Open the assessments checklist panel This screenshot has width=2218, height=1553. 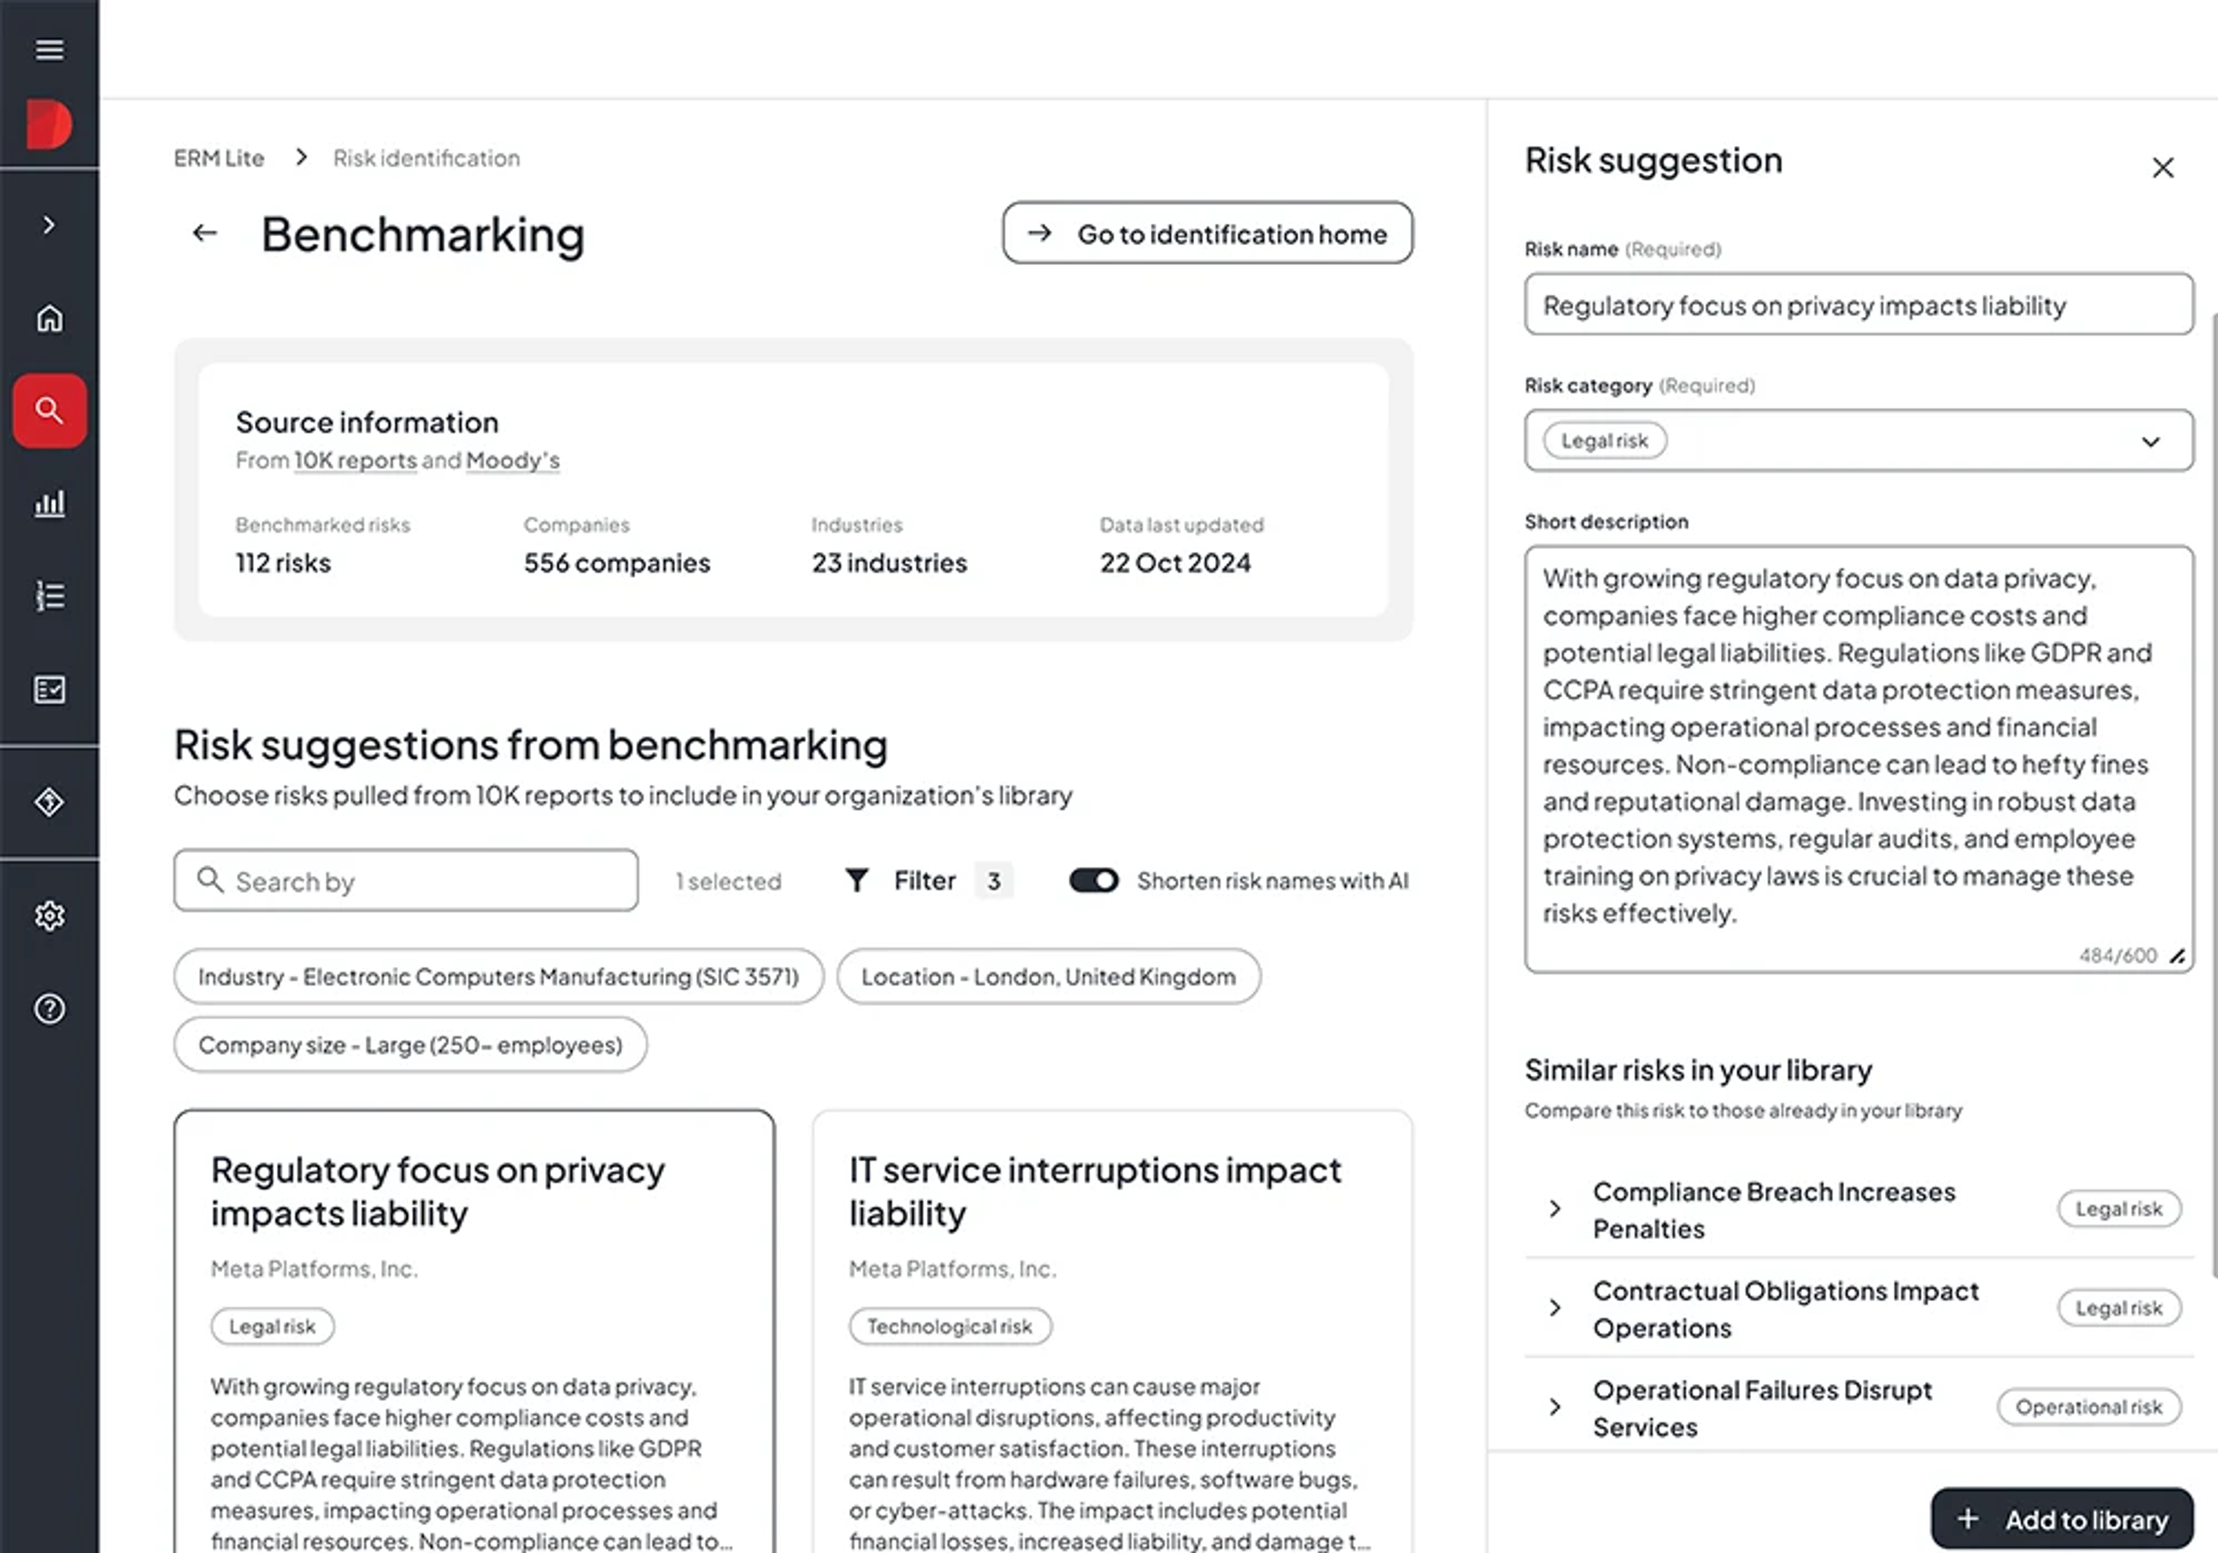click(49, 688)
